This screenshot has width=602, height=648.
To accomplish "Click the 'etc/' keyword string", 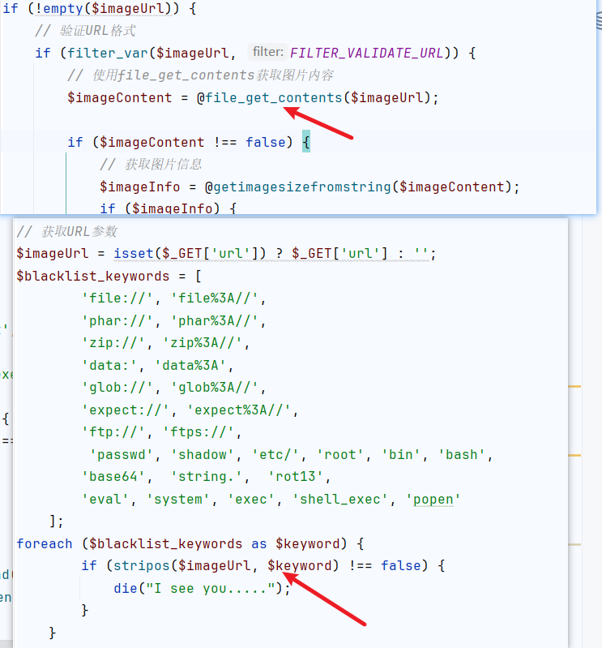I will (275, 455).
